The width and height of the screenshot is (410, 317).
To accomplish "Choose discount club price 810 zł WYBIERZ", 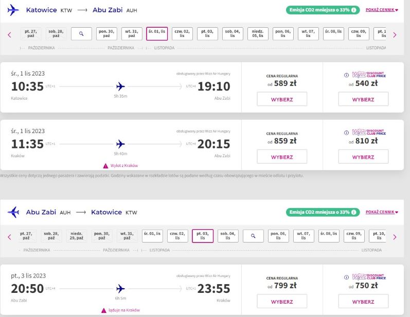I will (363, 157).
